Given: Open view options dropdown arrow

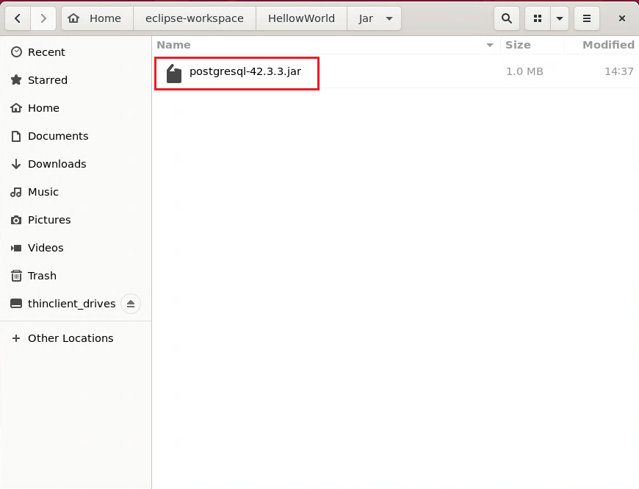Looking at the screenshot, I should pyautogui.click(x=560, y=18).
